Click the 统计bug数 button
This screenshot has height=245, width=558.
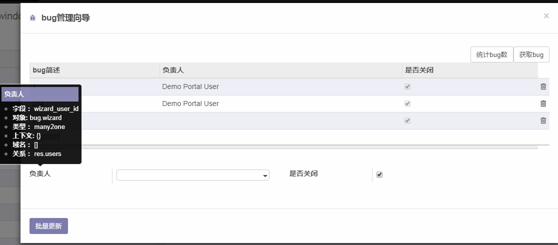point(492,55)
